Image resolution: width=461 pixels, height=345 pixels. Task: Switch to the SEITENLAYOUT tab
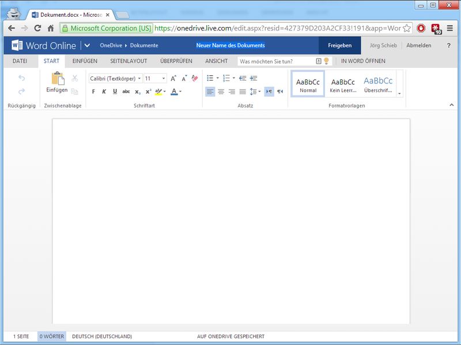tap(129, 61)
